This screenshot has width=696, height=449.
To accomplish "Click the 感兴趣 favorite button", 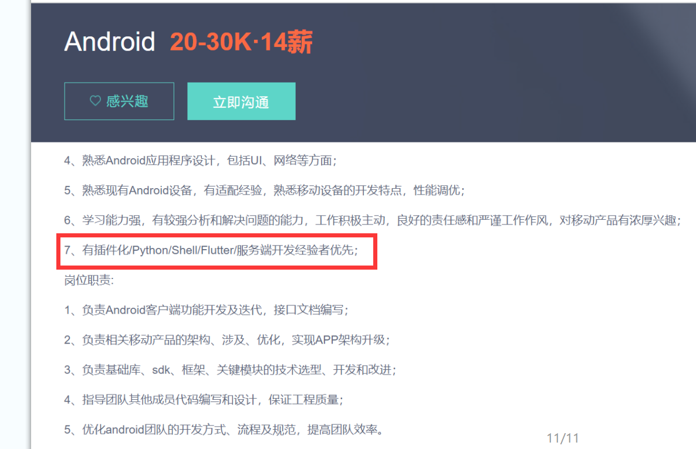I will (x=119, y=101).
